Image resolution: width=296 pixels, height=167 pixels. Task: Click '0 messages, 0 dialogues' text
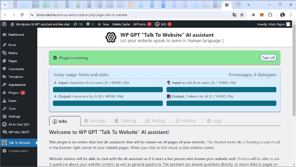click(252, 74)
